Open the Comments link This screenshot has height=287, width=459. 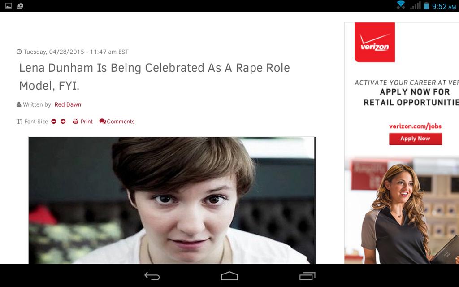click(x=121, y=122)
